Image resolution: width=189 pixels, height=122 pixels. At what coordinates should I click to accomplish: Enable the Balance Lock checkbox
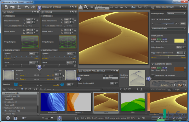pyautogui.click(x=55, y=71)
